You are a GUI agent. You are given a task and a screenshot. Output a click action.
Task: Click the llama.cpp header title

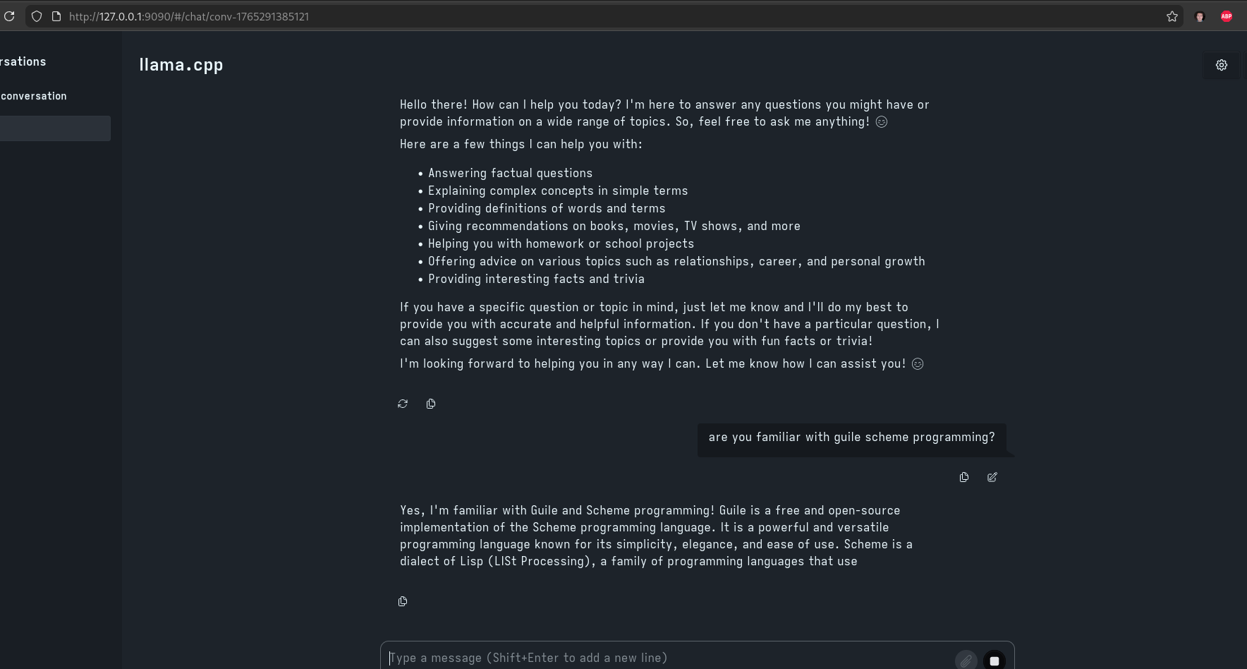pos(181,65)
